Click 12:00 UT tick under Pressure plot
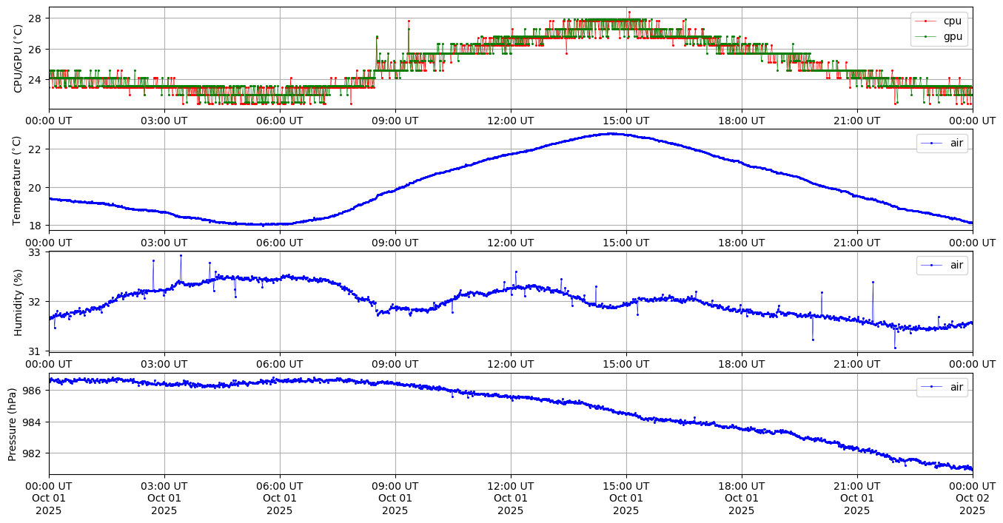 (510, 485)
